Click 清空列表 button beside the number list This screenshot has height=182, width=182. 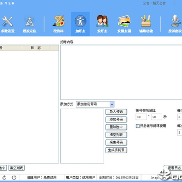point(116,135)
